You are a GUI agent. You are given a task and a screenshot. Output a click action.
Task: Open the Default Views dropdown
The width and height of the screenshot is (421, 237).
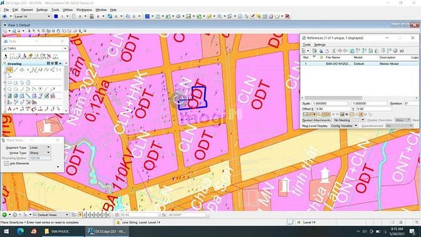(51, 214)
